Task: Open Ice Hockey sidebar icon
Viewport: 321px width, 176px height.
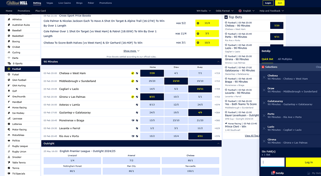Action: click(x=9, y=113)
